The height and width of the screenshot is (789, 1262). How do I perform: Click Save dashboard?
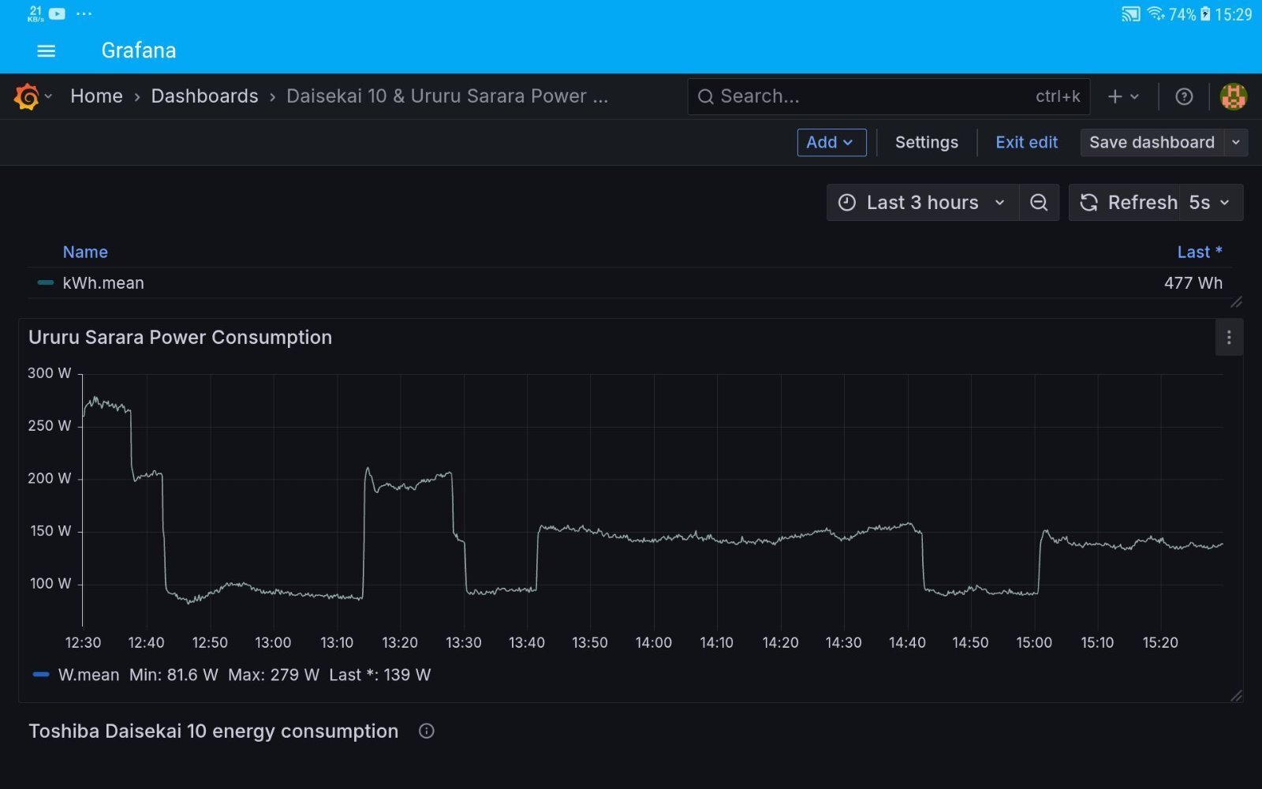point(1152,142)
